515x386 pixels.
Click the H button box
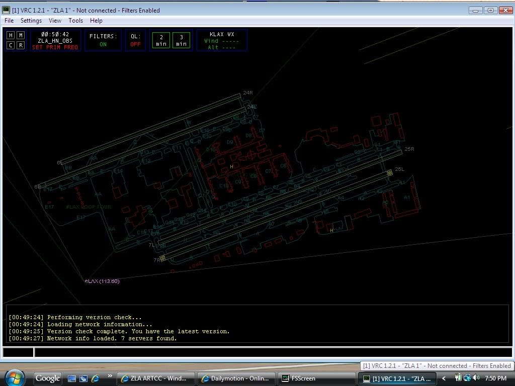11,35
